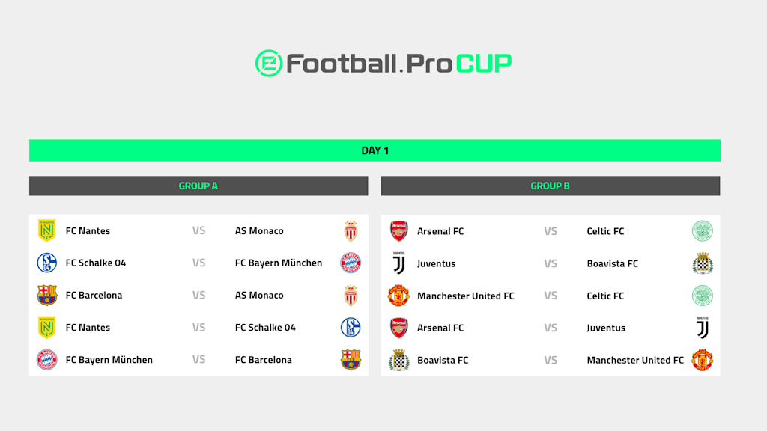767x431 pixels.
Task: Click the green DAY 1 banner
Action: tap(375, 150)
